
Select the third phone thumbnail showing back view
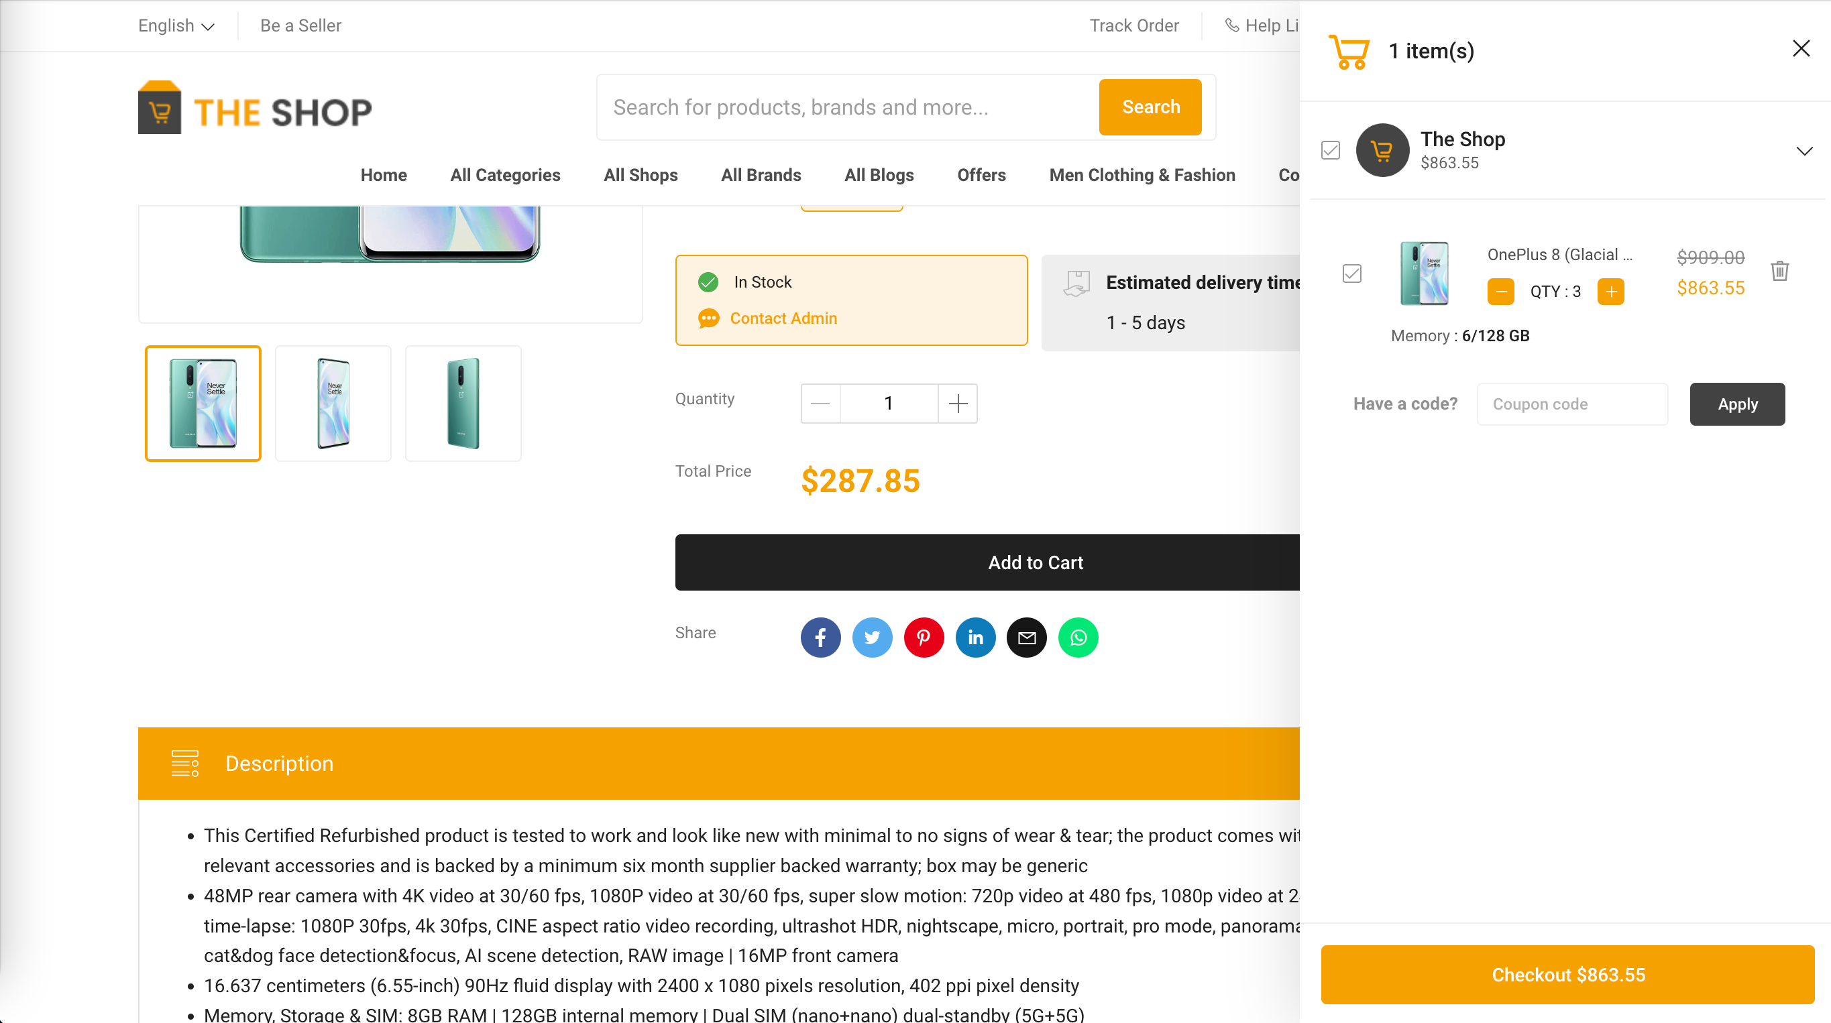tap(463, 404)
